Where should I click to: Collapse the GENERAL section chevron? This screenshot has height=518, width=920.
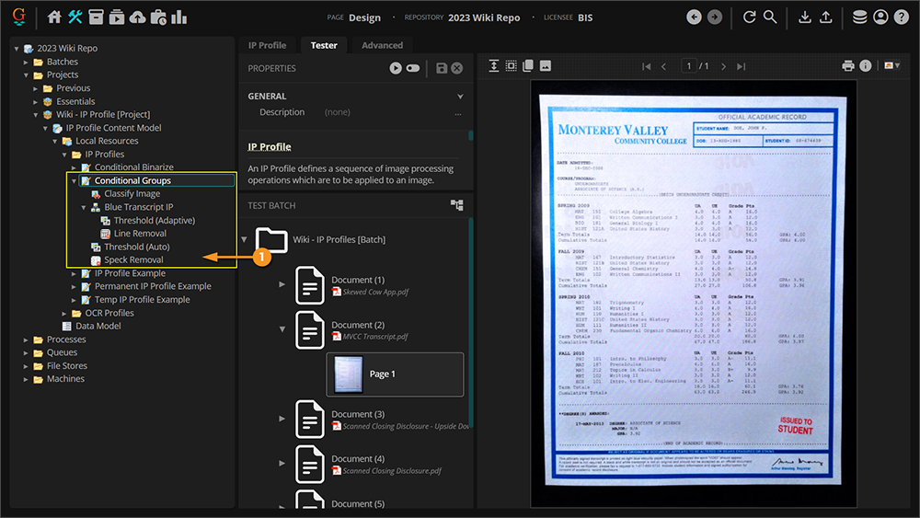click(x=460, y=97)
